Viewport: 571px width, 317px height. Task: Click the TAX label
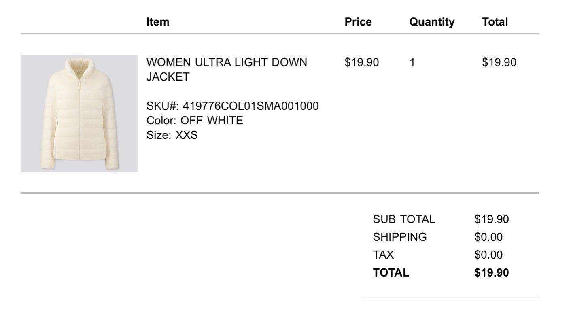point(383,255)
